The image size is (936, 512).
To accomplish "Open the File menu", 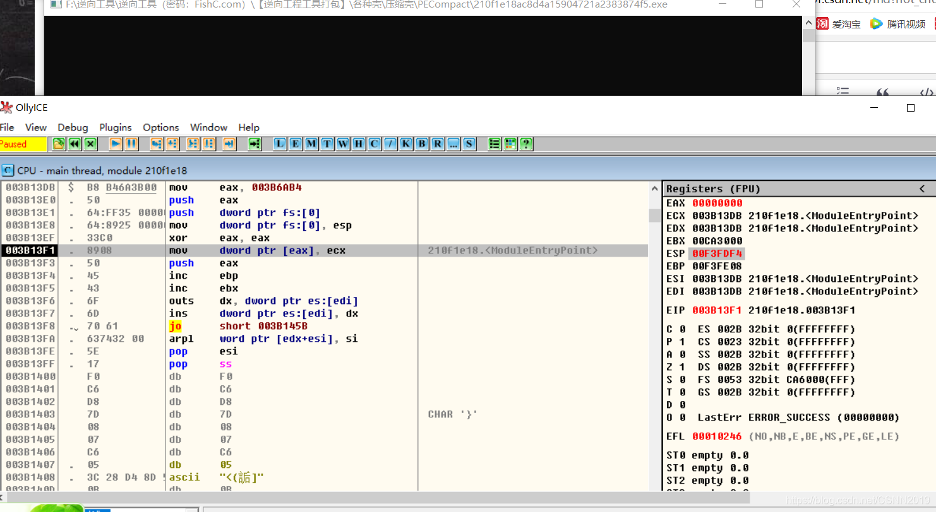I will point(7,127).
